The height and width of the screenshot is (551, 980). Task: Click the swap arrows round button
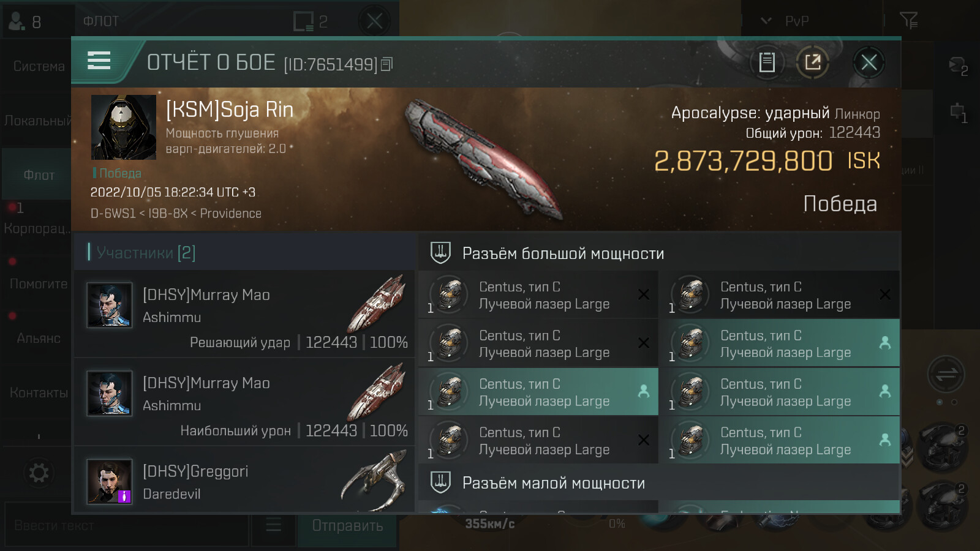point(946,374)
